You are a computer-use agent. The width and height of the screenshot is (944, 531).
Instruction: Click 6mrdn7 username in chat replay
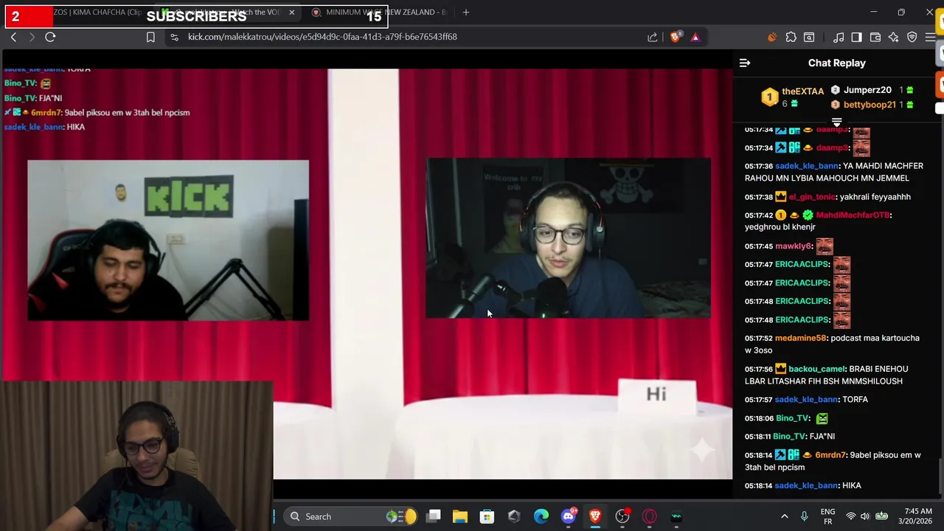(830, 455)
